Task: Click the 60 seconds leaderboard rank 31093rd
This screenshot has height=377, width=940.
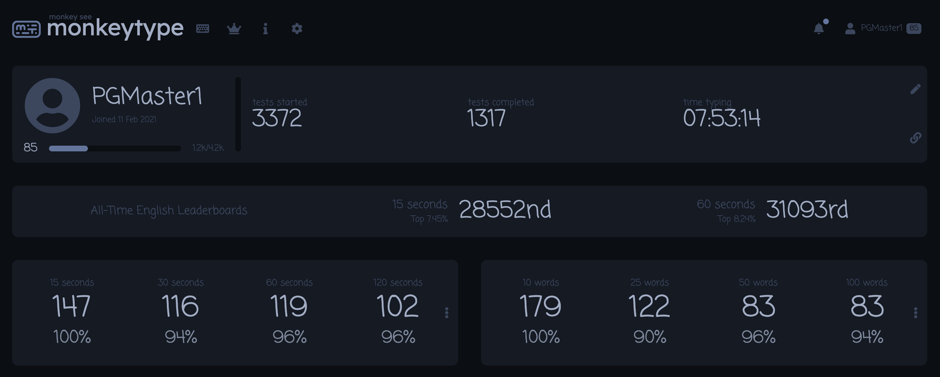Action: [806, 210]
